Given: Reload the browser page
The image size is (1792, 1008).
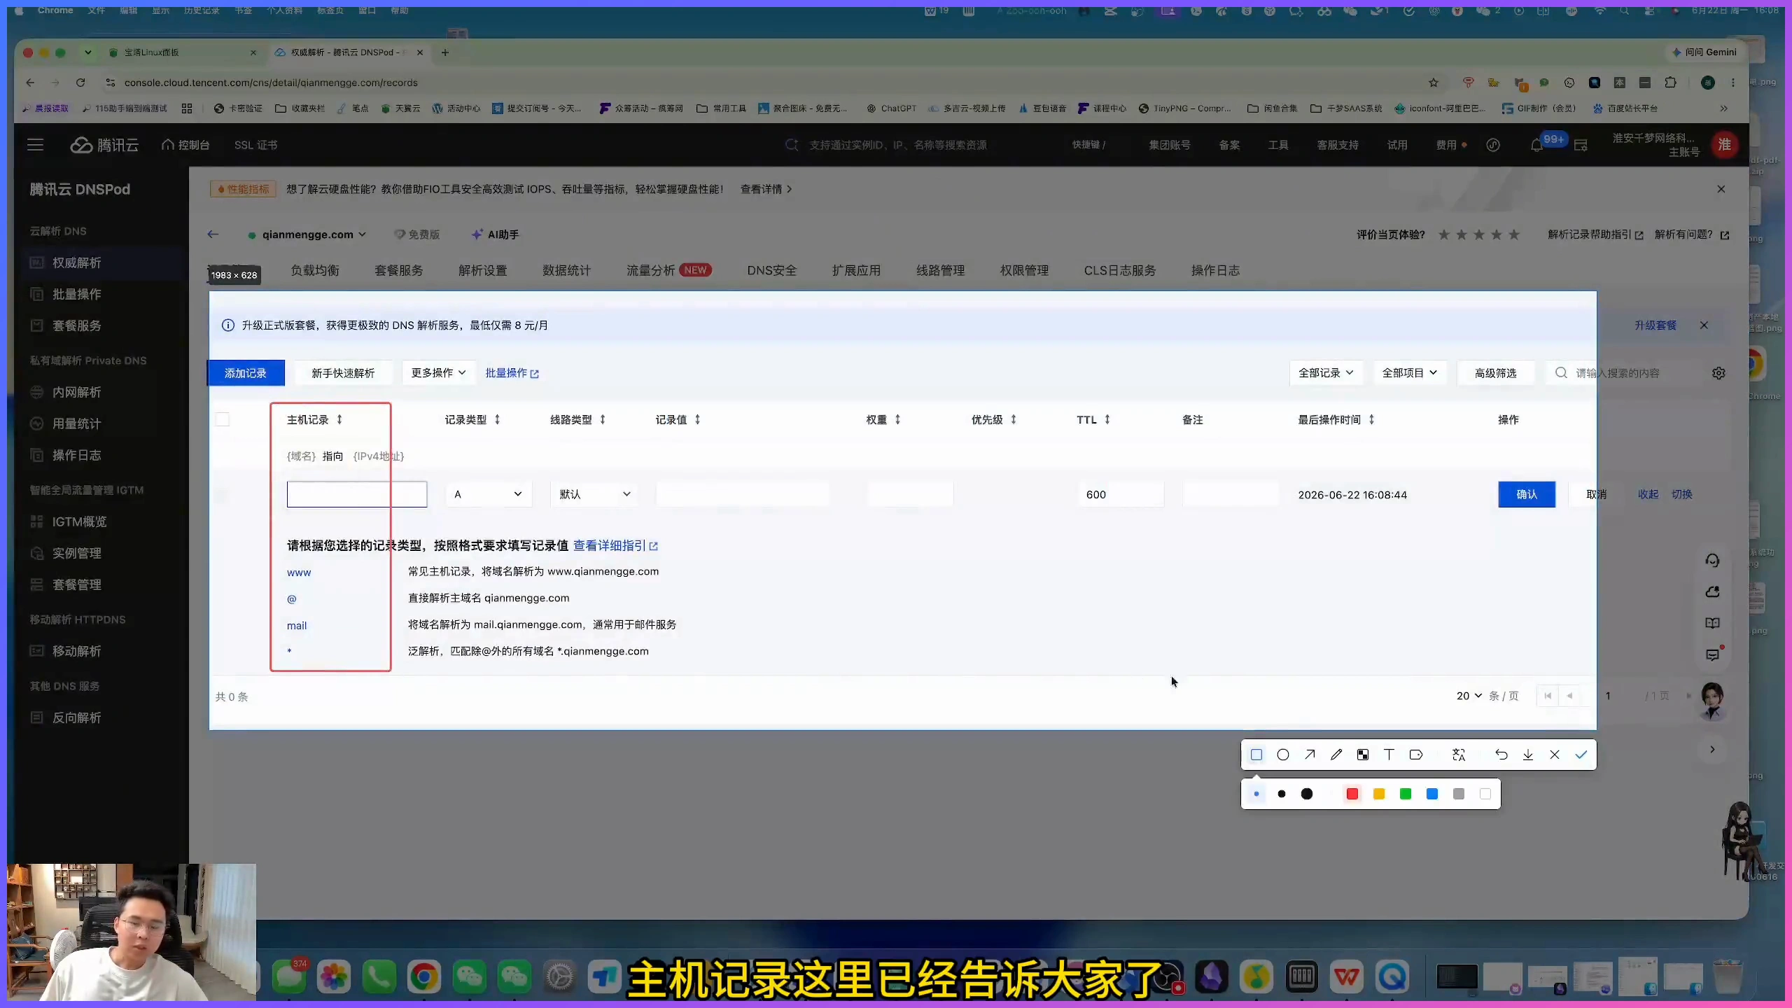Looking at the screenshot, I should click(x=80, y=83).
